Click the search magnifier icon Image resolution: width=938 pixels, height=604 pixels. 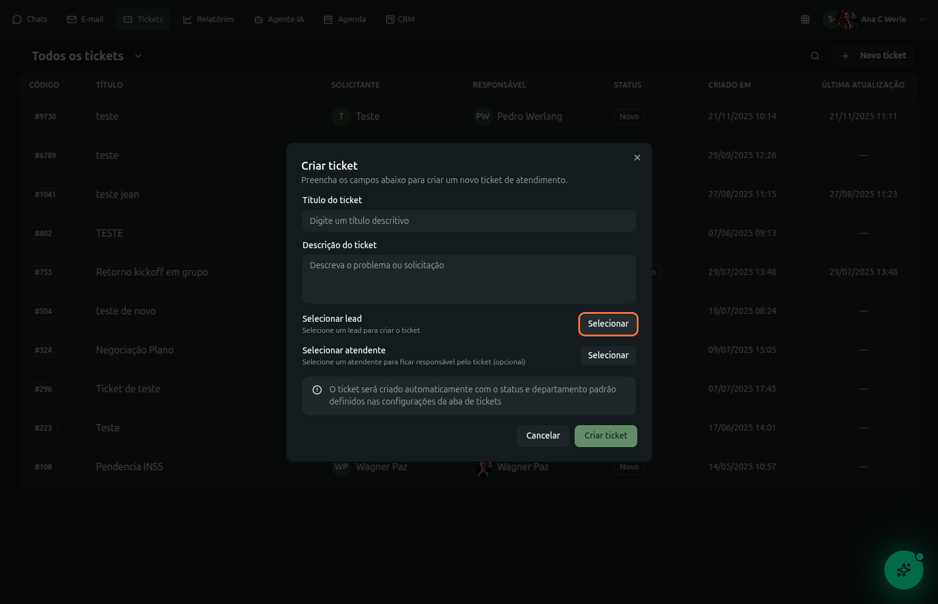click(x=814, y=56)
